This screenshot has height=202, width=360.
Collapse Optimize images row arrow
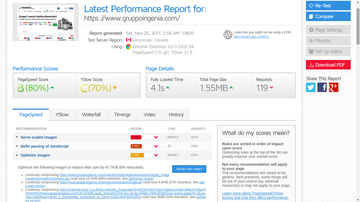pos(17,155)
